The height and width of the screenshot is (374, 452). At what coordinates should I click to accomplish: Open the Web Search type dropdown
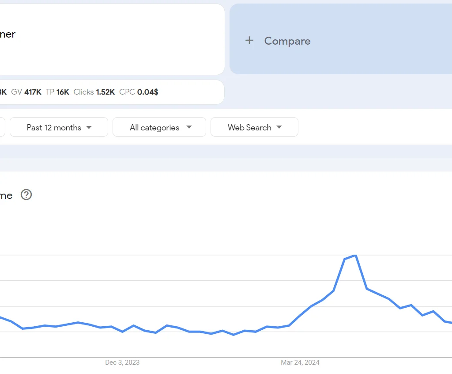click(254, 127)
